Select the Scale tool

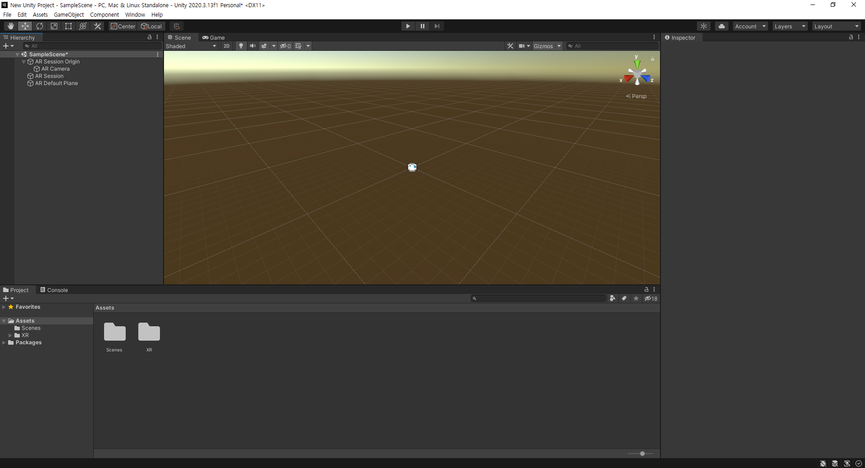(54, 26)
